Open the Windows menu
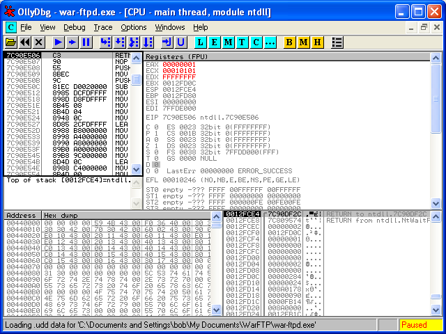446x334 pixels. pos(170,28)
